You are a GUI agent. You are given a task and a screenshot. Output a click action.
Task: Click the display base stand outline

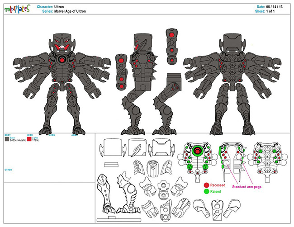[x=119, y=219]
